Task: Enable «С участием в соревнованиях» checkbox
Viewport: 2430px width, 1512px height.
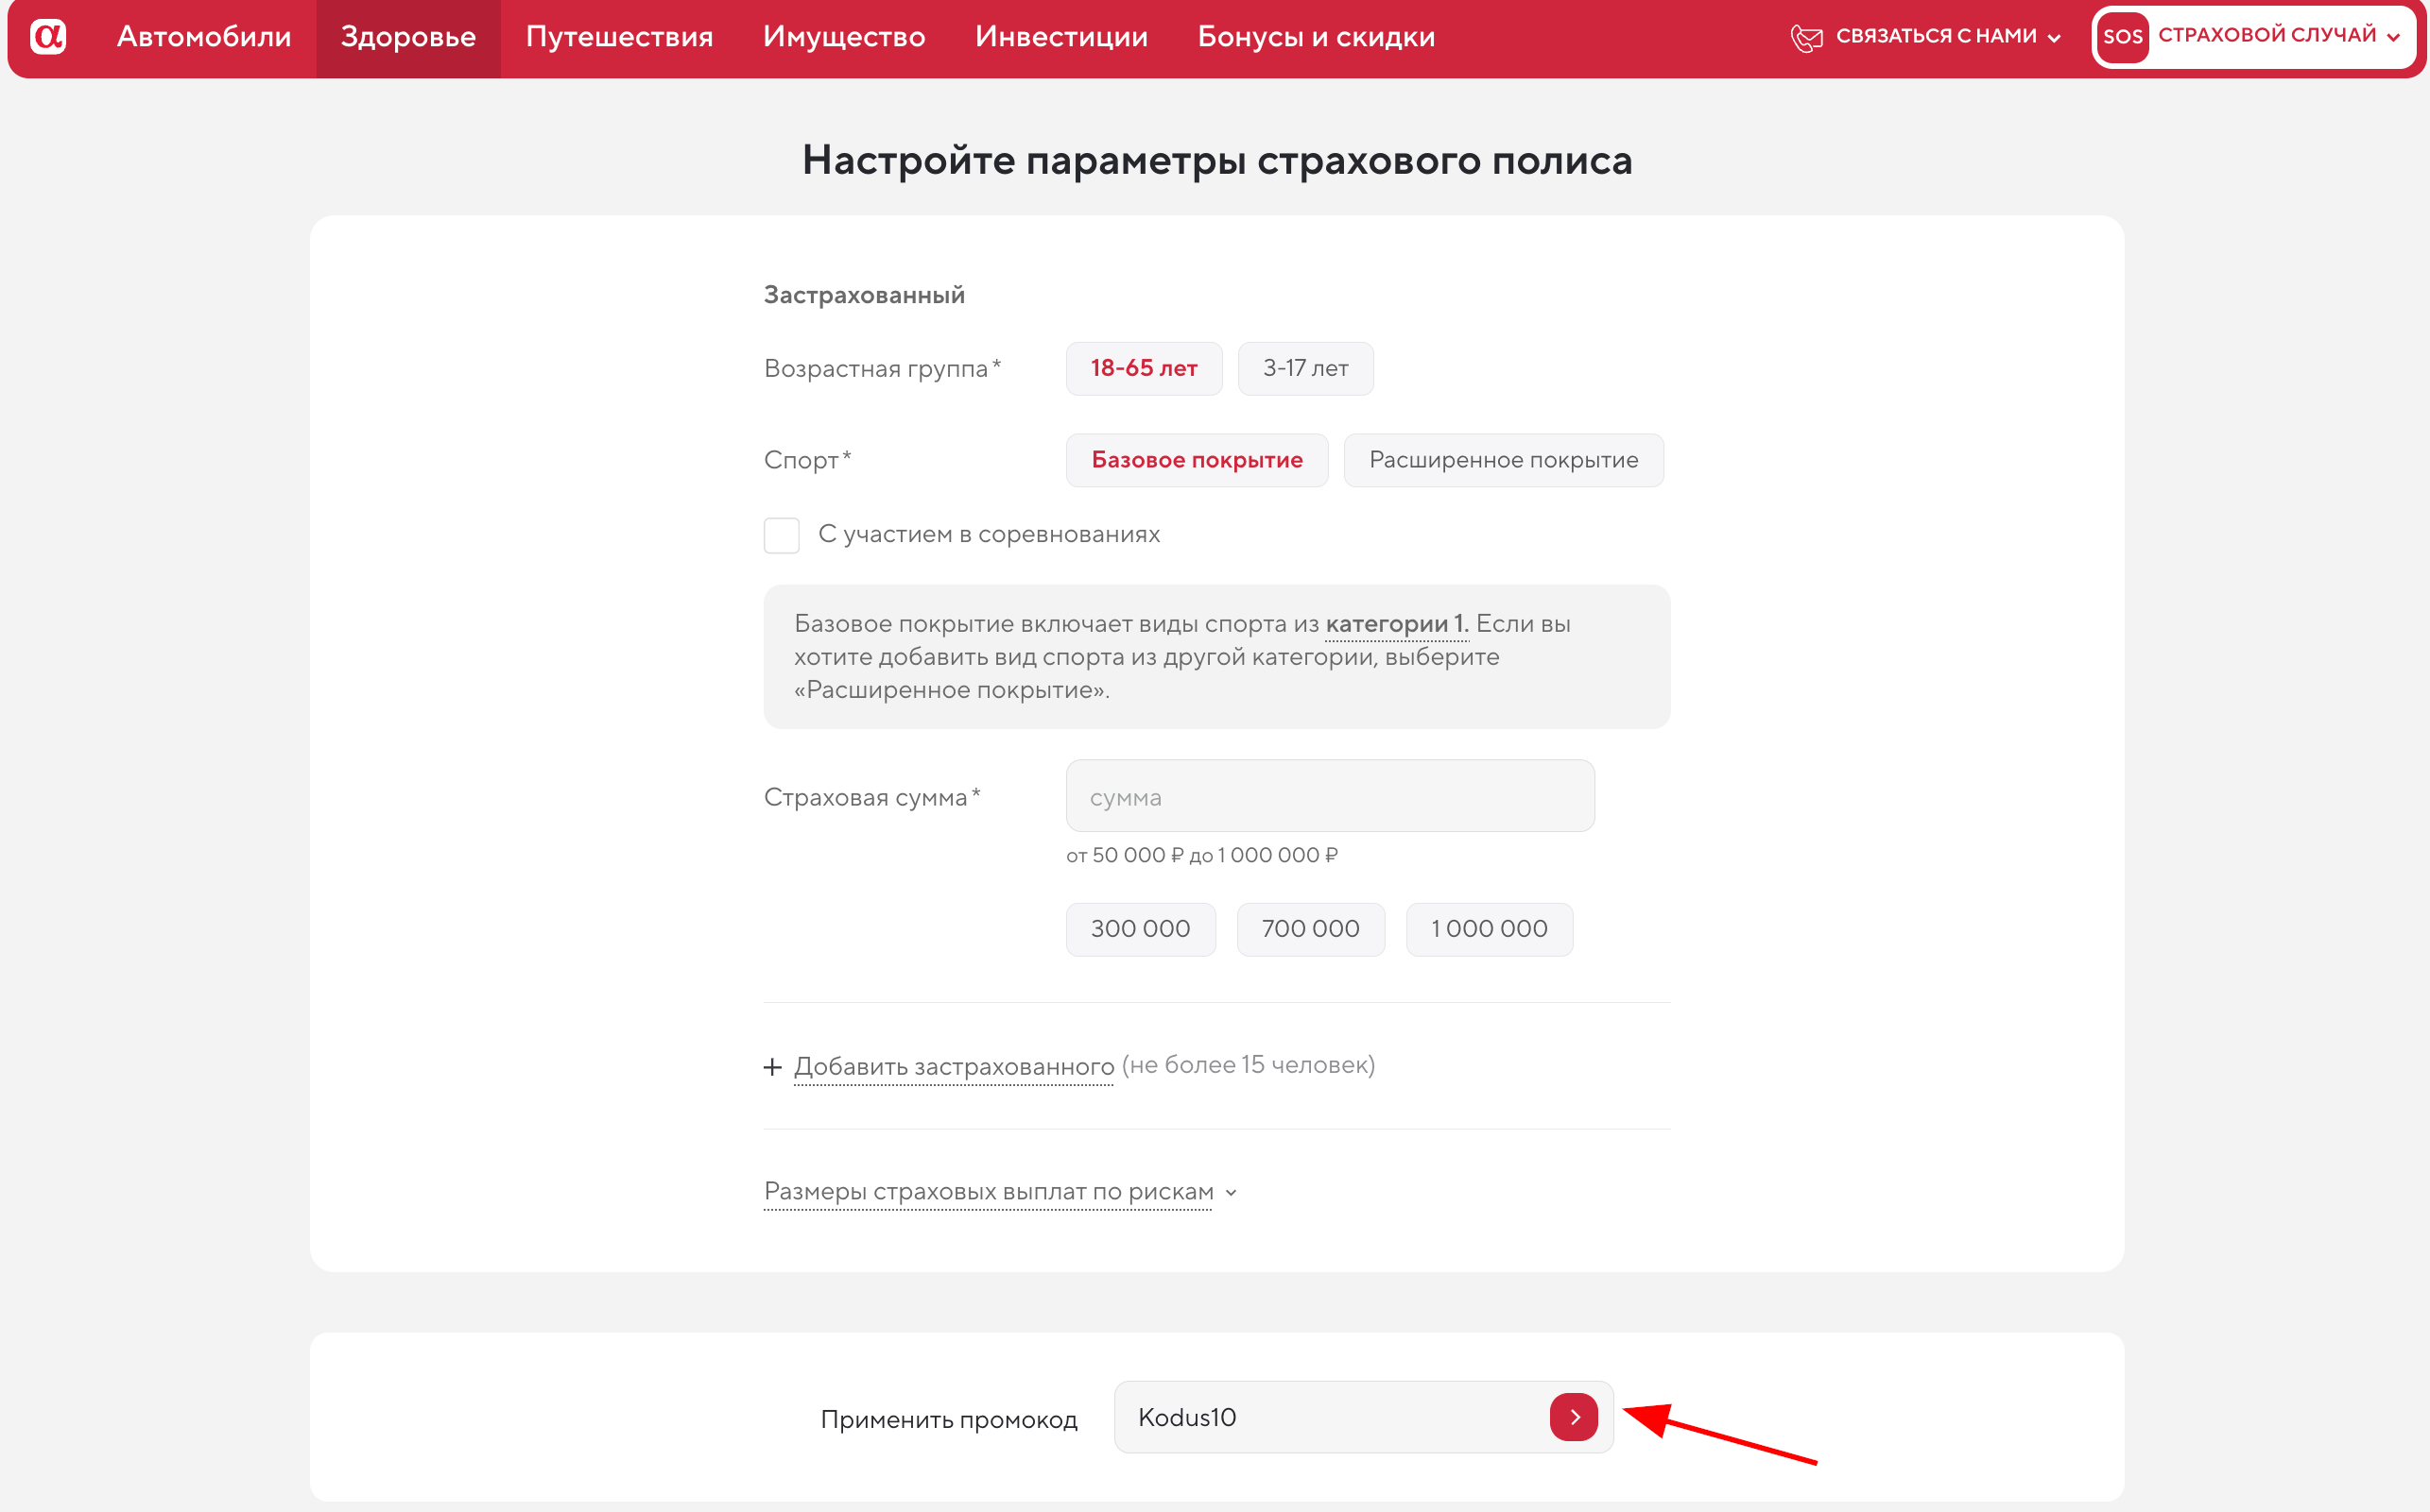Action: point(782,535)
